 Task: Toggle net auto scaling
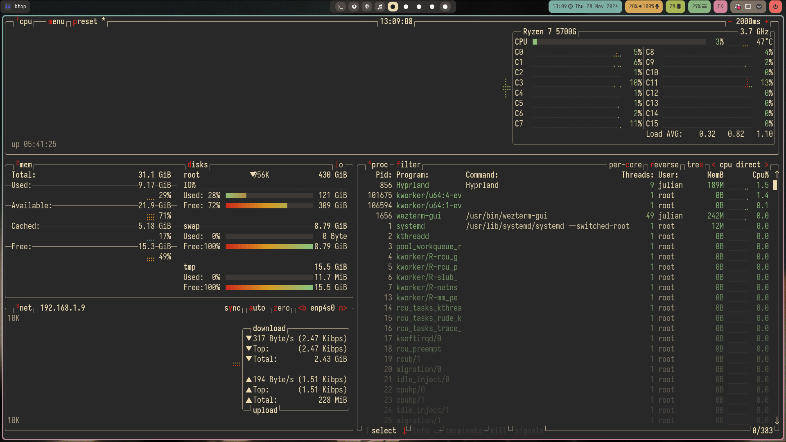point(257,308)
